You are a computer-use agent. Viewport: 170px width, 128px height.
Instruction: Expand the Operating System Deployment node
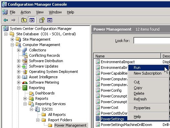point(18,72)
